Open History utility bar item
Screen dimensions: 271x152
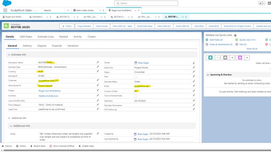pyautogui.click(x=21, y=146)
